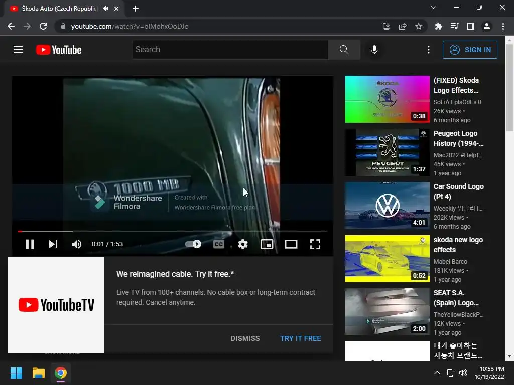Click the title '(FIXED) Skoda Logo Effects...'
The width and height of the screenshot is (514, 385).
(456, 85)
